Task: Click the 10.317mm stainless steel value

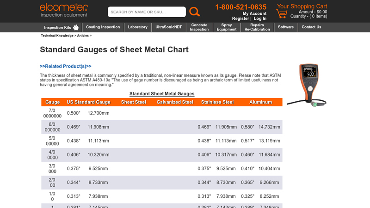Action: tap(226, 155)
